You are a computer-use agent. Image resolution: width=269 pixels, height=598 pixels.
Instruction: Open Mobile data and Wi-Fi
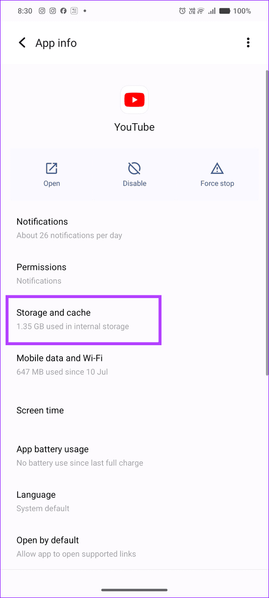coord(134,365)
